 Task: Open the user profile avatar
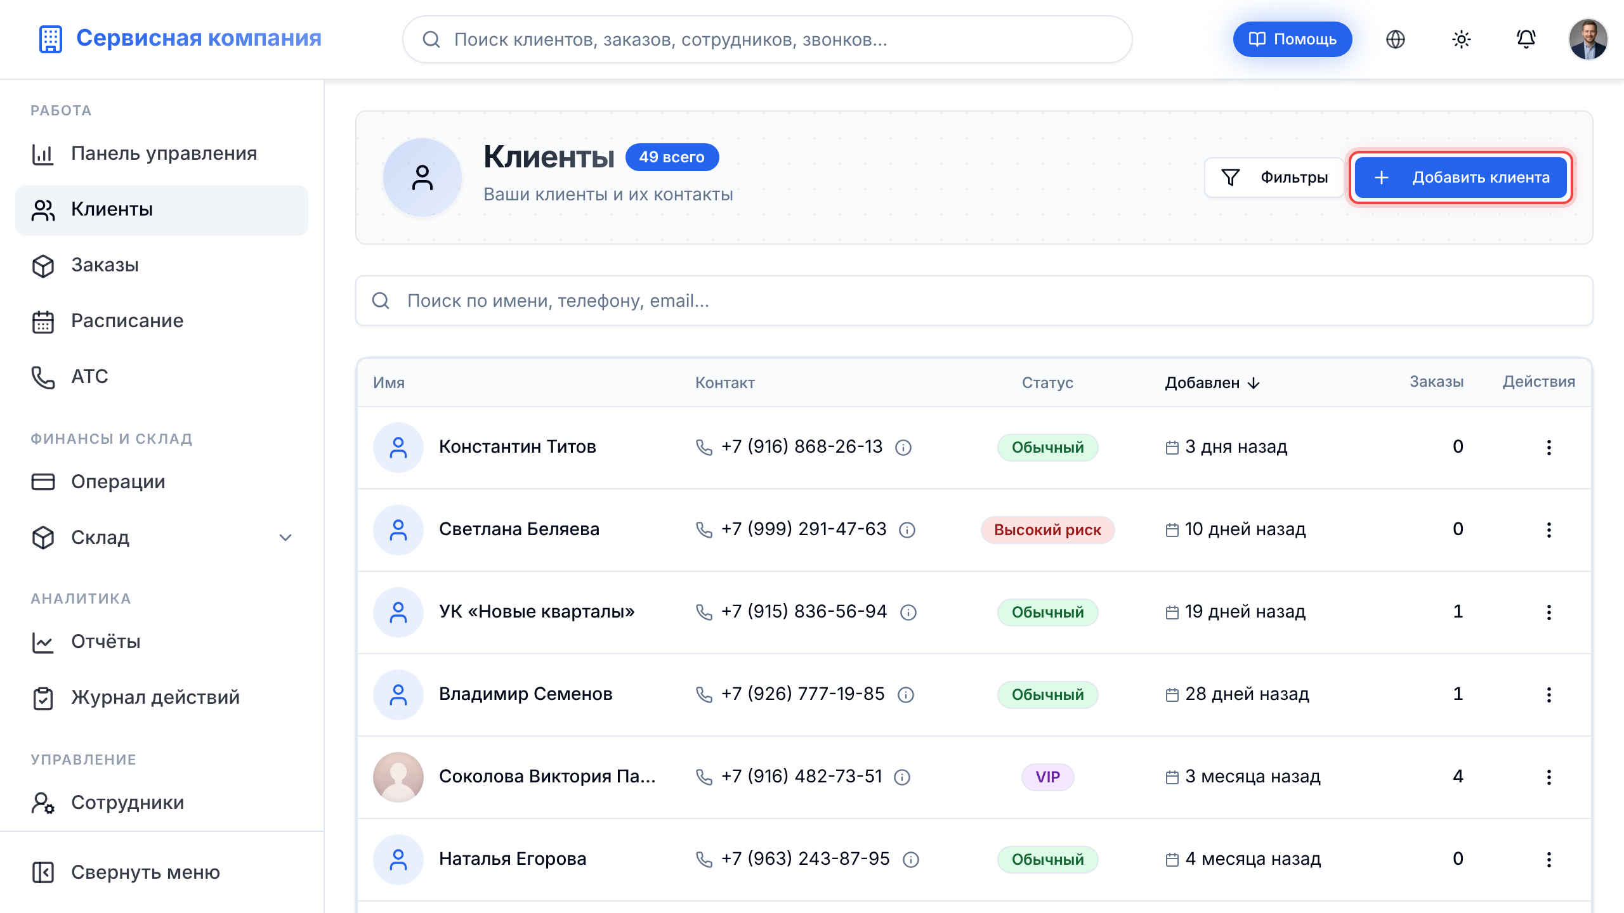pos(1588,39)
